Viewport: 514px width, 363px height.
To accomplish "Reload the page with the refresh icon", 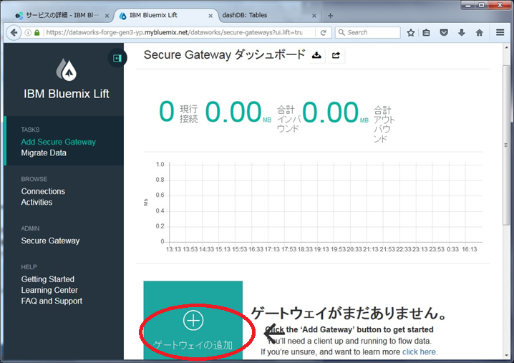I will 324,32.
